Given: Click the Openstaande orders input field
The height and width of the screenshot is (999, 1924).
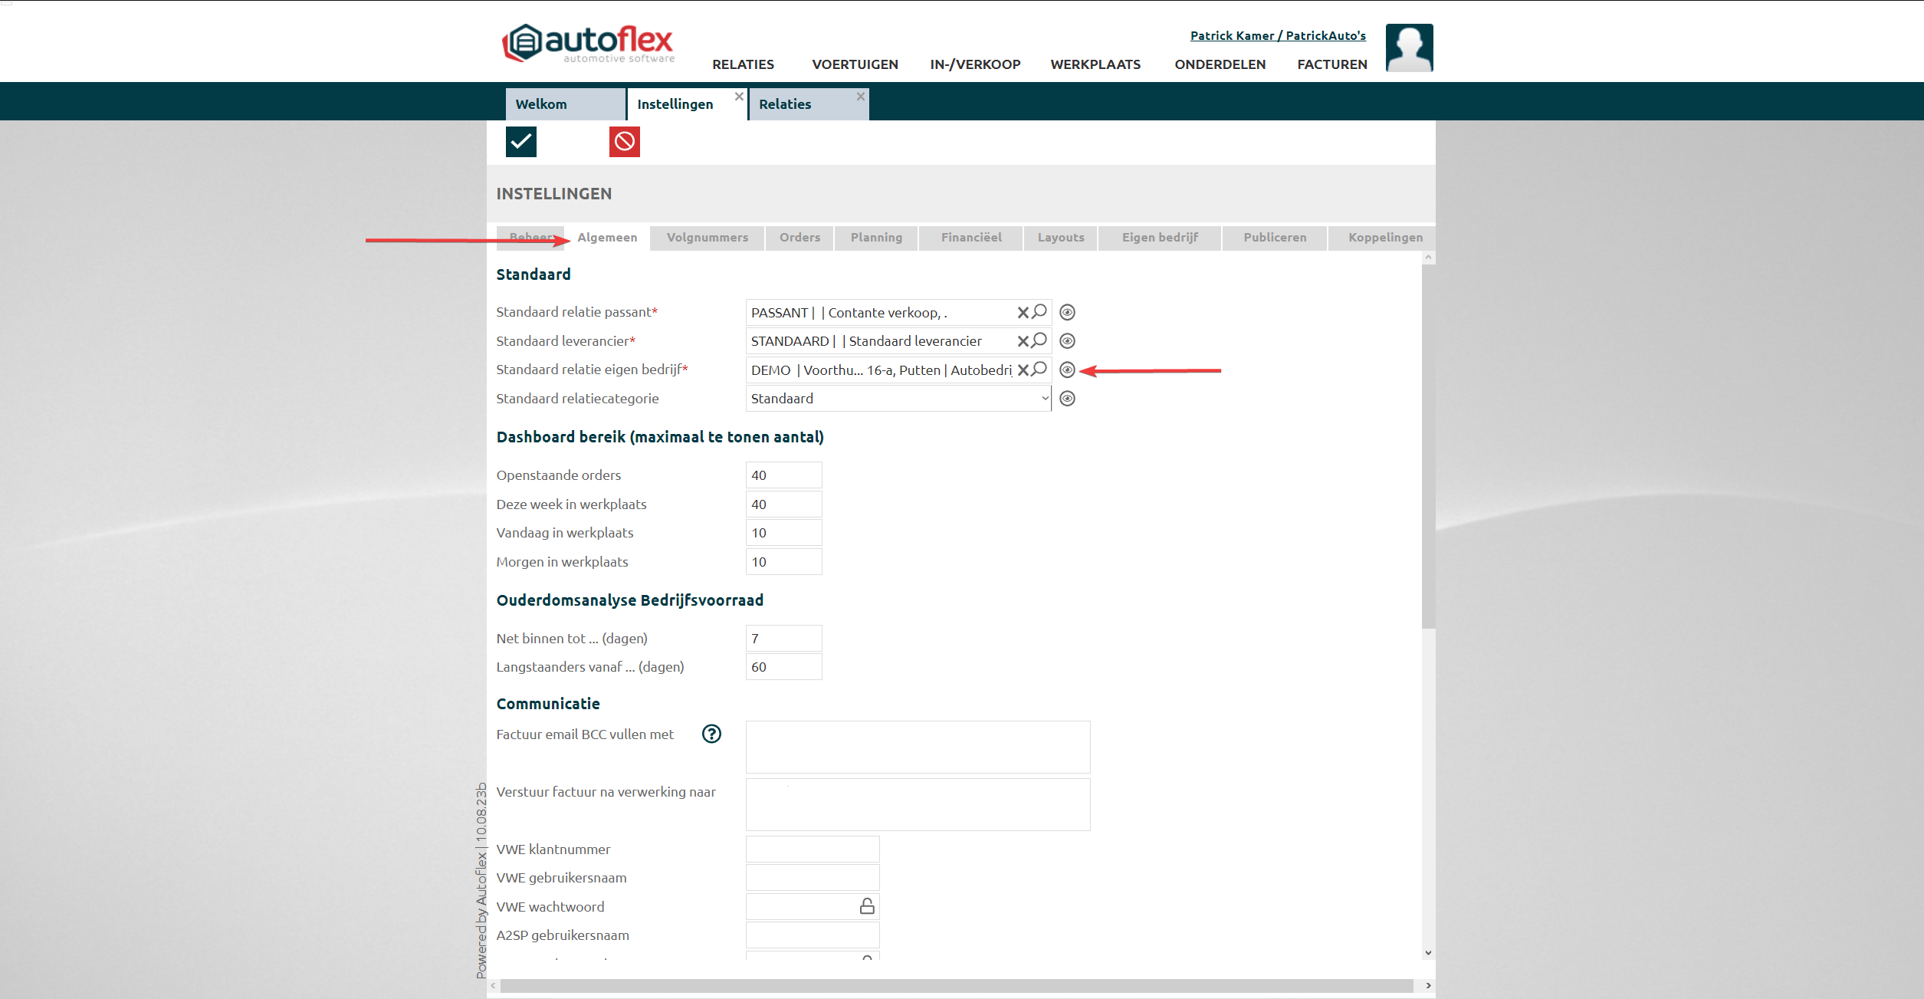Looking at the screenshot, I should tap(783, 475).
